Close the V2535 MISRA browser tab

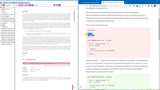click(122, 2)
